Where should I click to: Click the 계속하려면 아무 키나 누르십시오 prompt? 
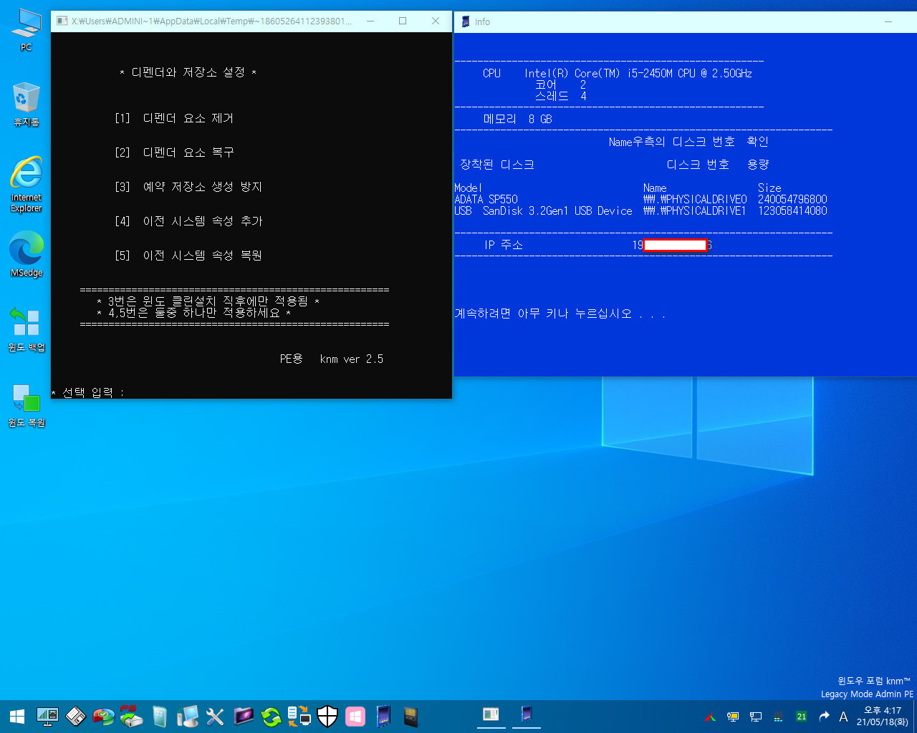560,314
